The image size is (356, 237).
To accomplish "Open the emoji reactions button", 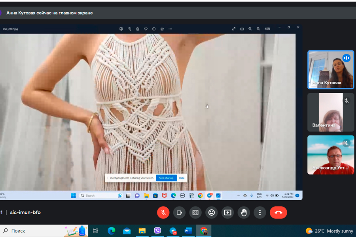I will (212, 213).
